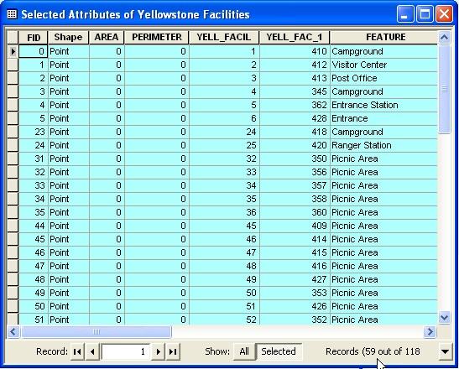Click YELL_FACIL cell with value 45
Image resolution: width=459 pixels, height=369 pixels.
(224, 226)
